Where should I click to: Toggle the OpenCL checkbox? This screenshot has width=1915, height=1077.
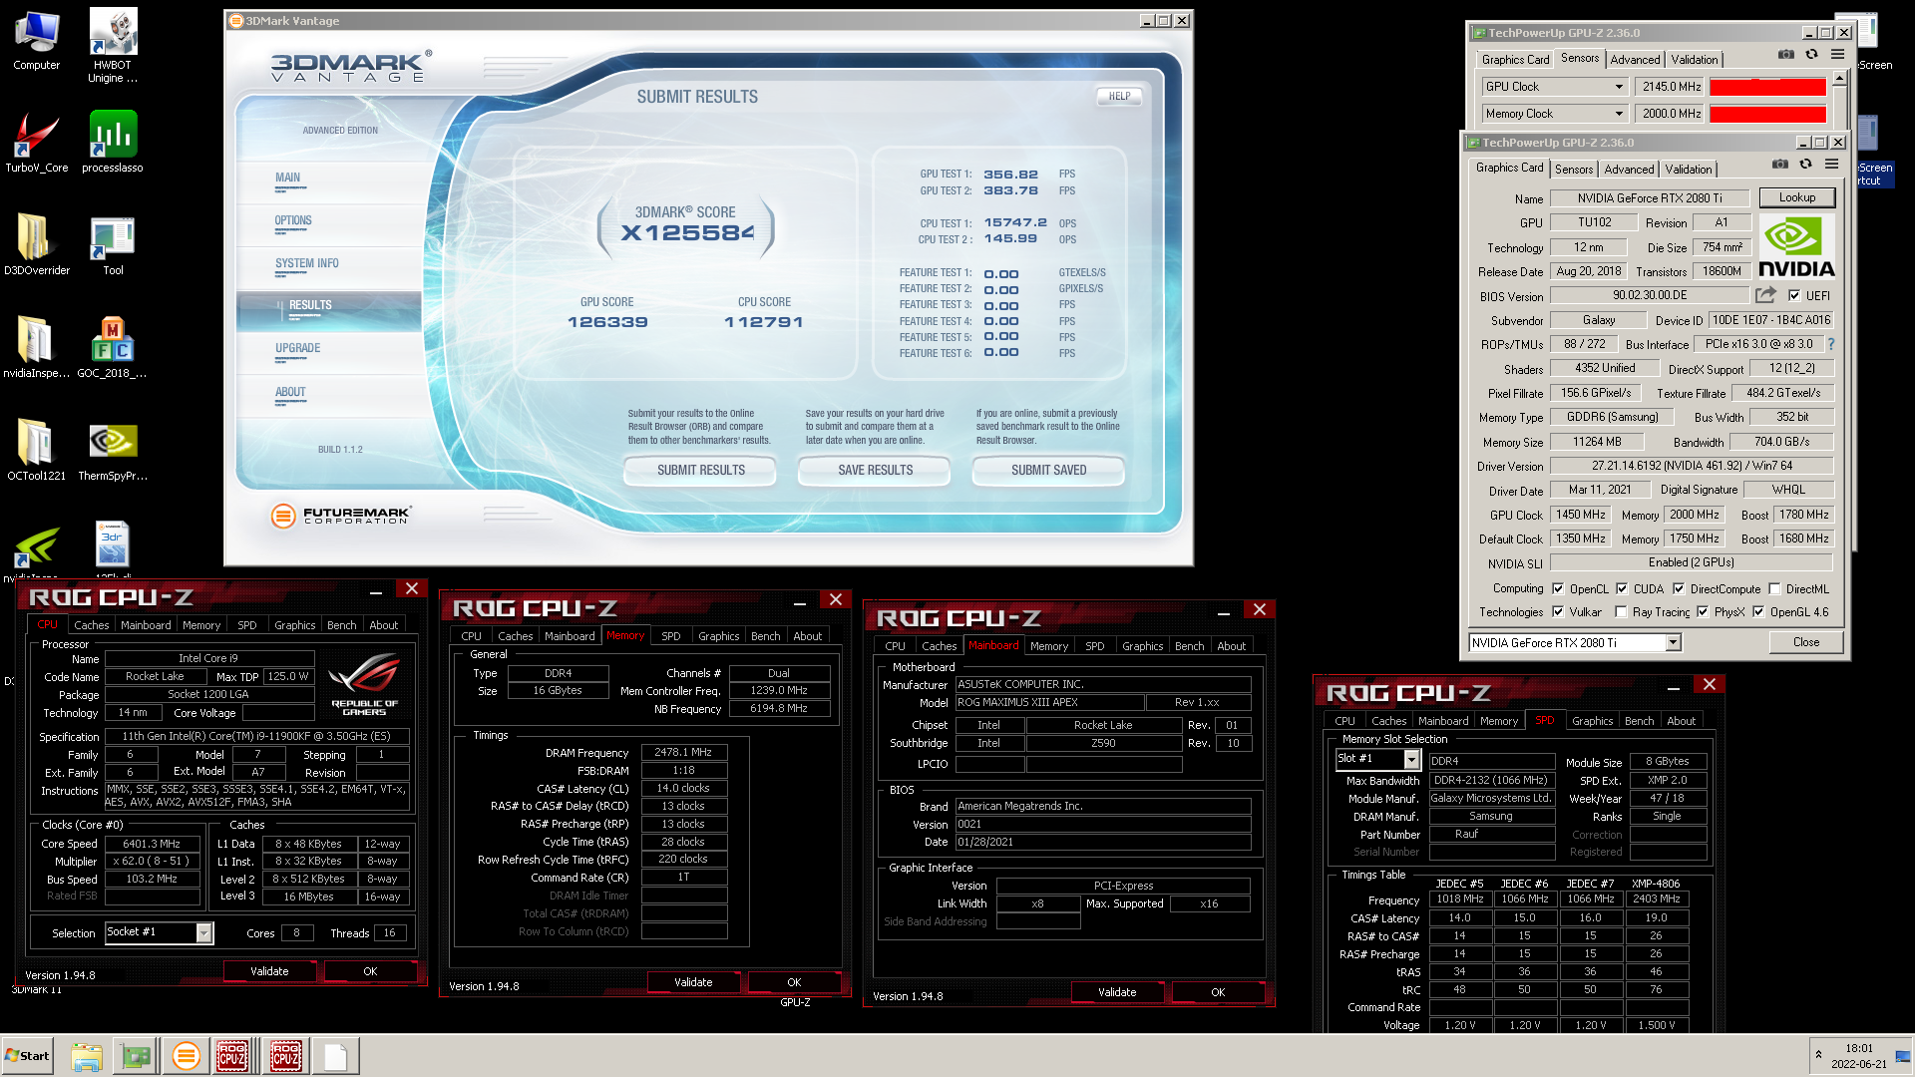pyautogui.click(x=1558, y=588)
